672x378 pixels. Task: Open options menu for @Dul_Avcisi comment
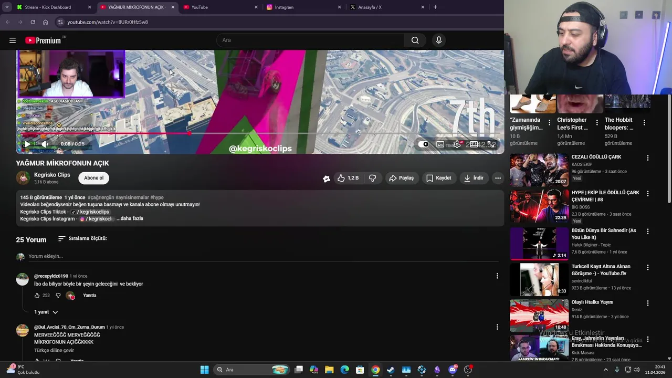pyautogui.click(x=497, y=327)
